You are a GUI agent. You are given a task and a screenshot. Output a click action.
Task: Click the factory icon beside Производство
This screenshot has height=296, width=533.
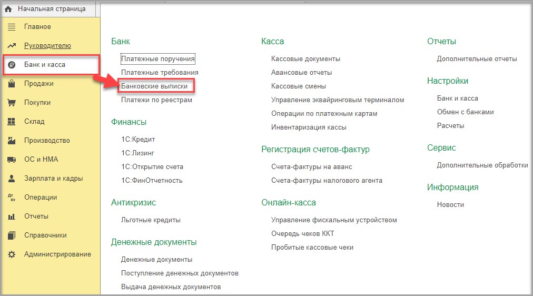12,140
